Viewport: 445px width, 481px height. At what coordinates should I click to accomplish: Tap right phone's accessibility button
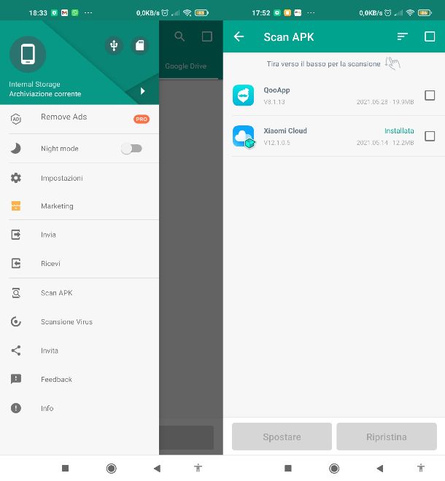[421, 468]
